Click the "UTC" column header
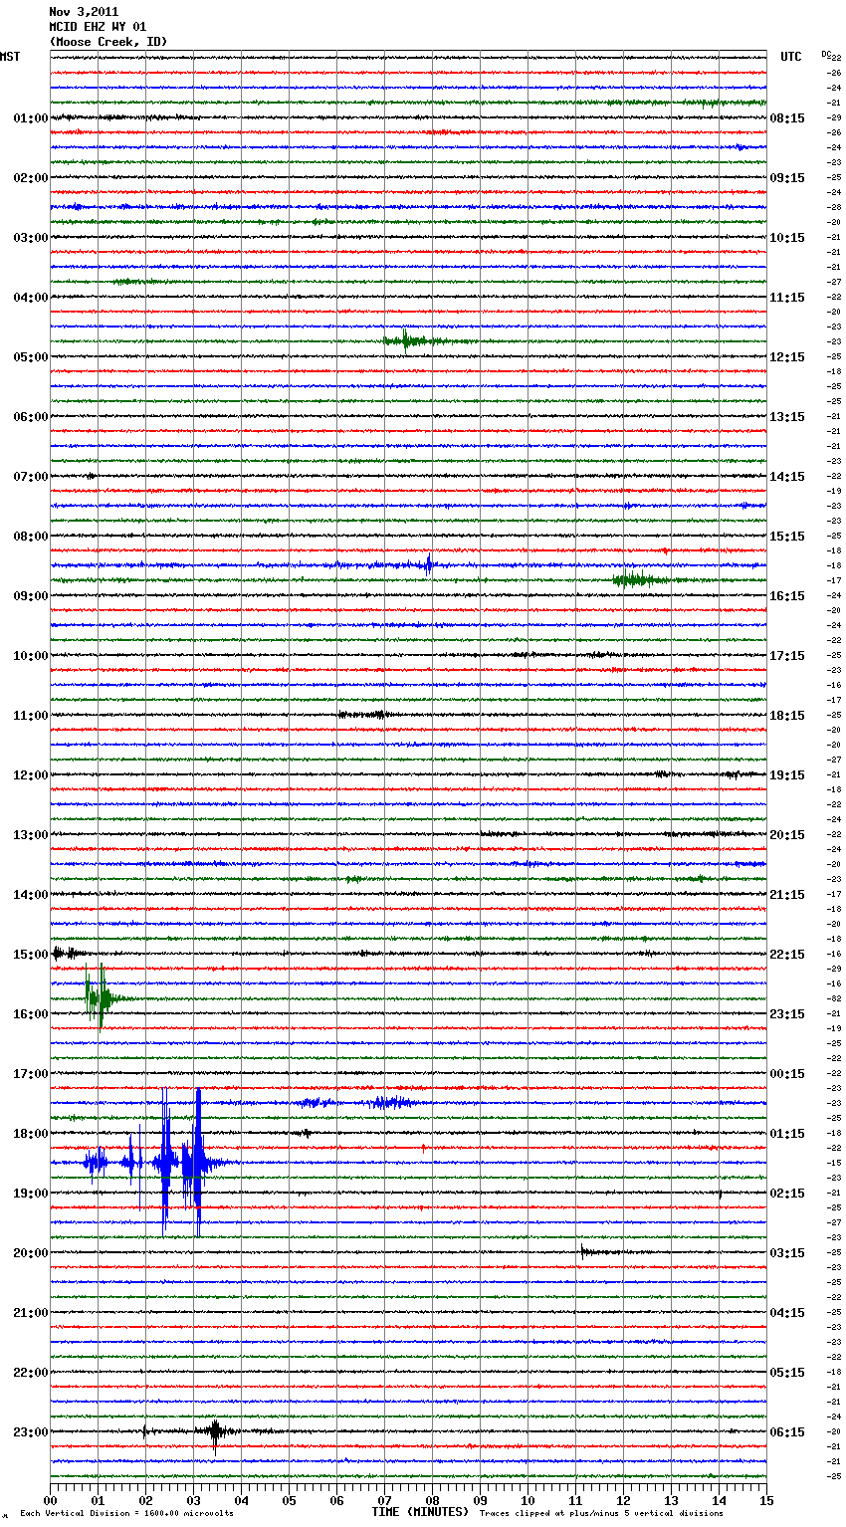 coord(791,57)
